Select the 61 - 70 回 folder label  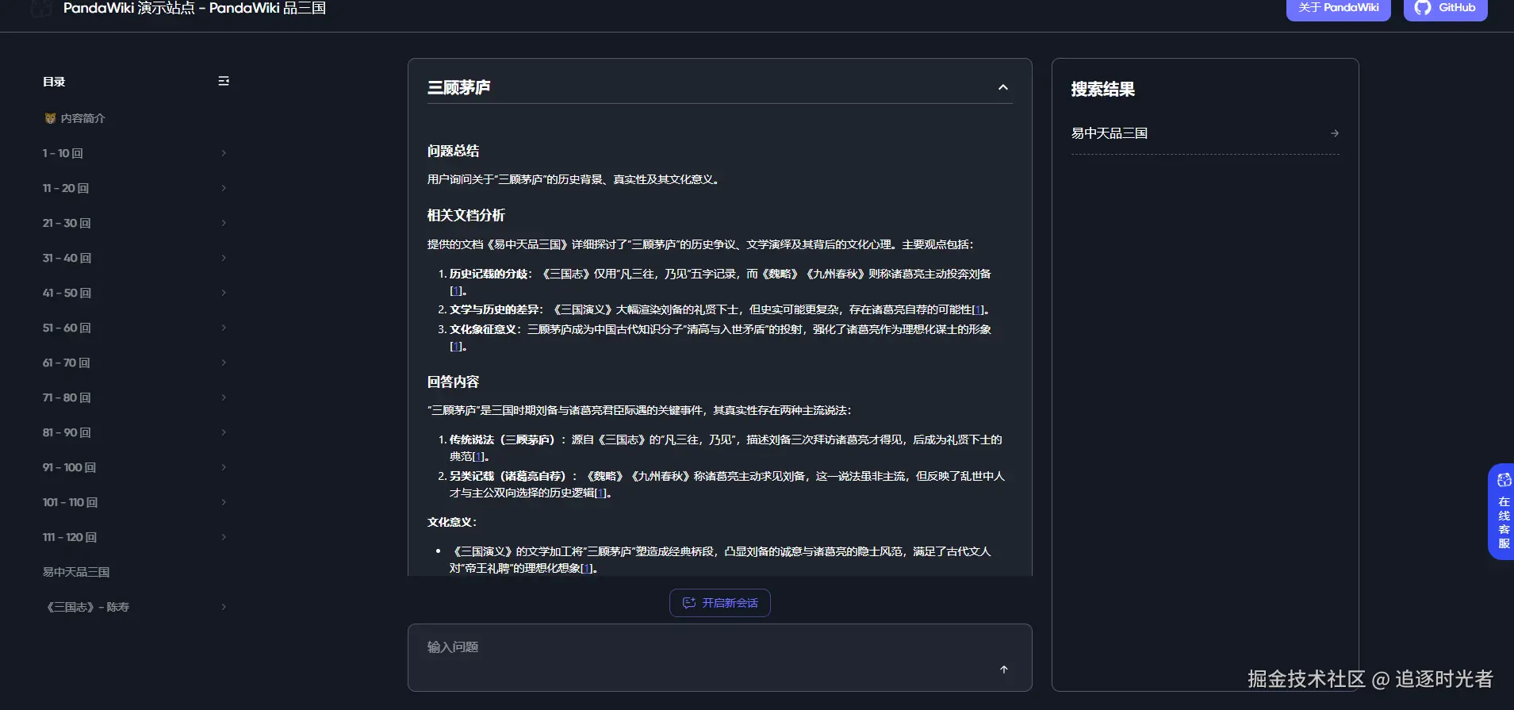(67, 363)
